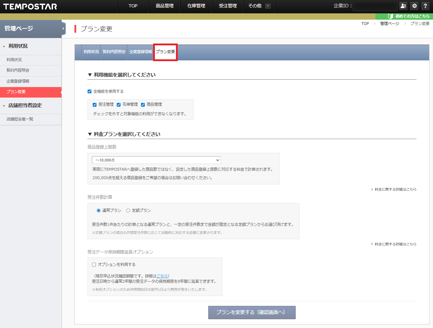Viewport: 433px width, 328px height.
Task: Uncheck the 商品管理 feature checkbox
Action: coord(143,105)
